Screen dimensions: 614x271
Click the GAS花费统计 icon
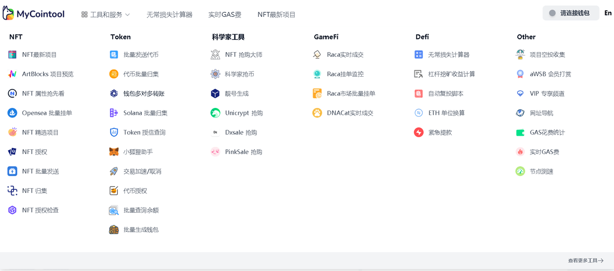point(520,132)
